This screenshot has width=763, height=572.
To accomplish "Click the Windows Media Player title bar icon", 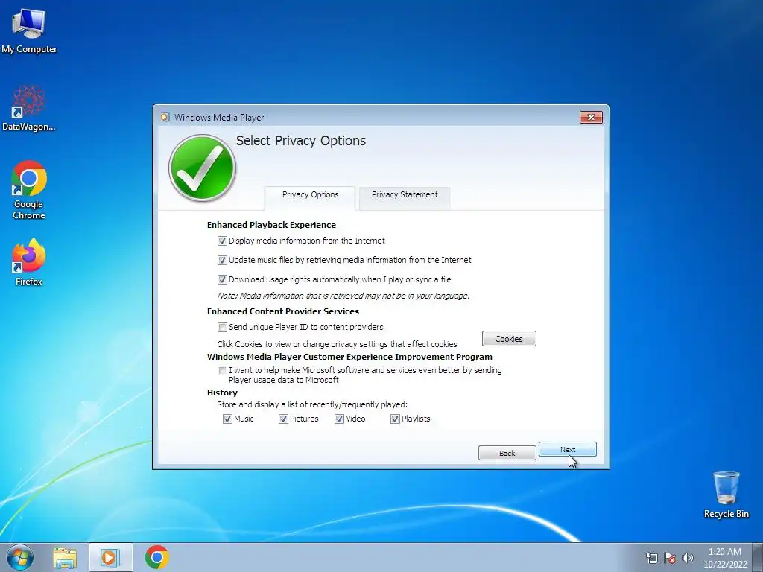I will pyautogui.click(x=165, y=117).
